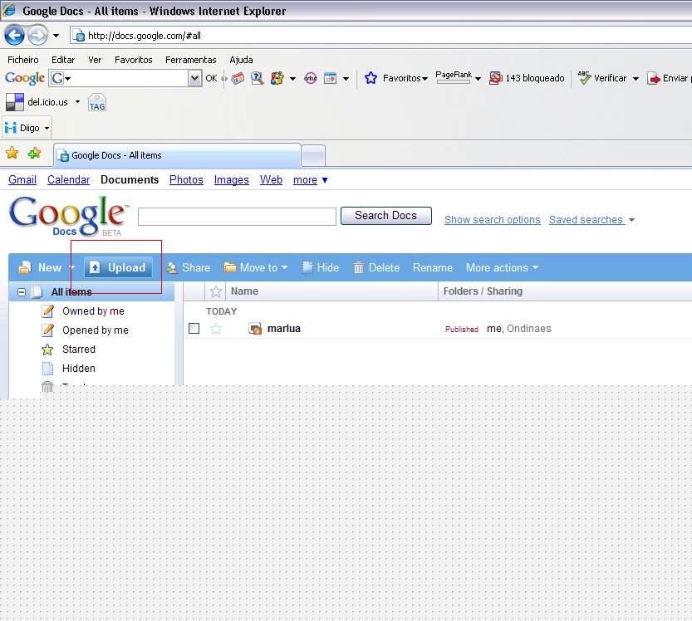The width and height of the screenshot is (692, 621).
Task: Open the Web link
Action: [x=271, y=180]
